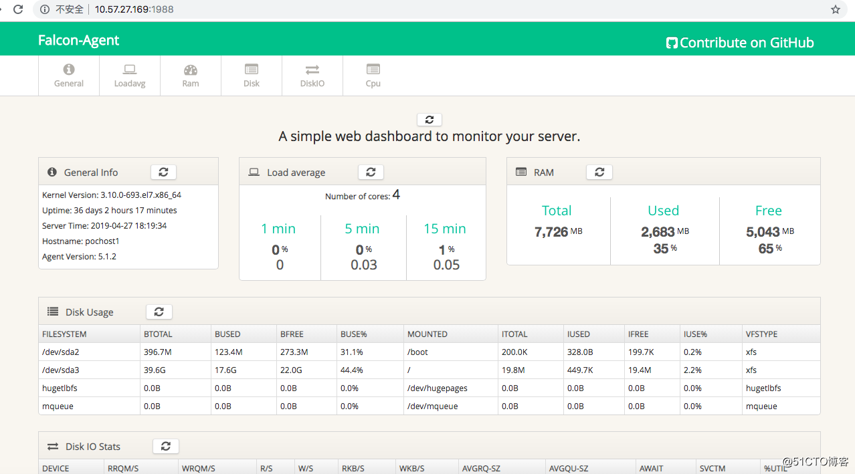The width and height of the screenshot is (855, 474).
Task: Click the RAM panel header icon
Action: click(521, 172)
